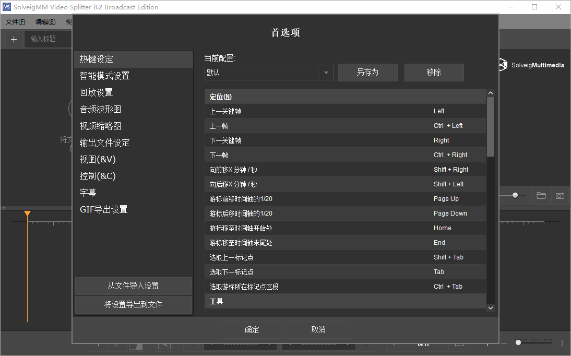Click the camera snapshot icon
This screenshot has height=356, width=571.
click(x=560, y=195)
